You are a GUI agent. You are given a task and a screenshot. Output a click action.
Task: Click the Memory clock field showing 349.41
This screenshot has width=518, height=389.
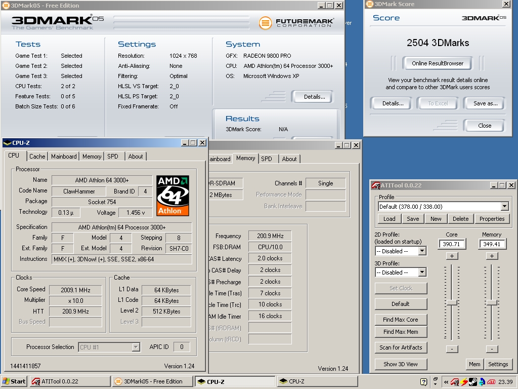(492, 244)
